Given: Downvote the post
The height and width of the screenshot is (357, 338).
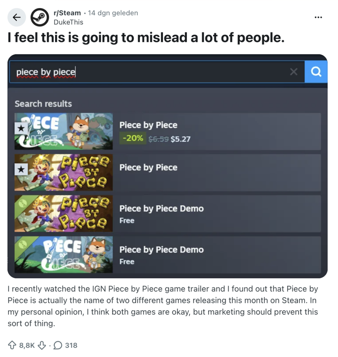Looking at the screenshot, I should [x=42, y=345].
